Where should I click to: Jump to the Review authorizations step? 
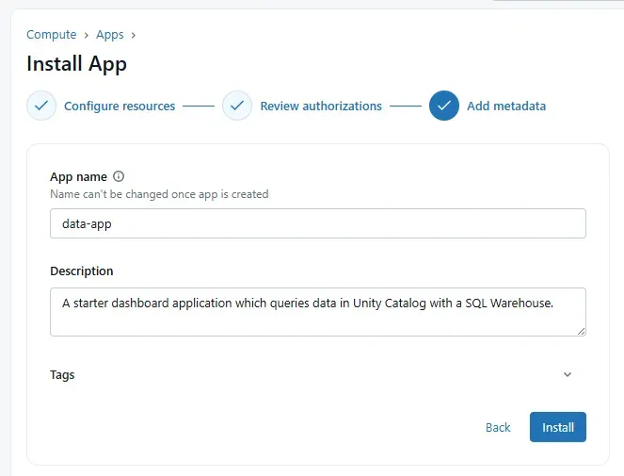coord(321,107)
